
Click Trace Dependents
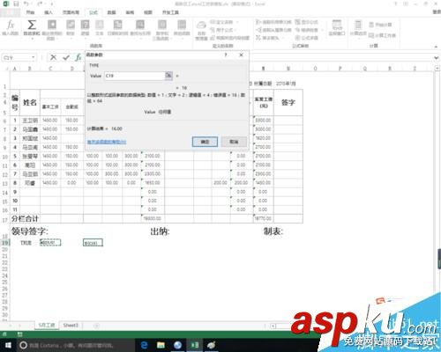click(273, 30)
